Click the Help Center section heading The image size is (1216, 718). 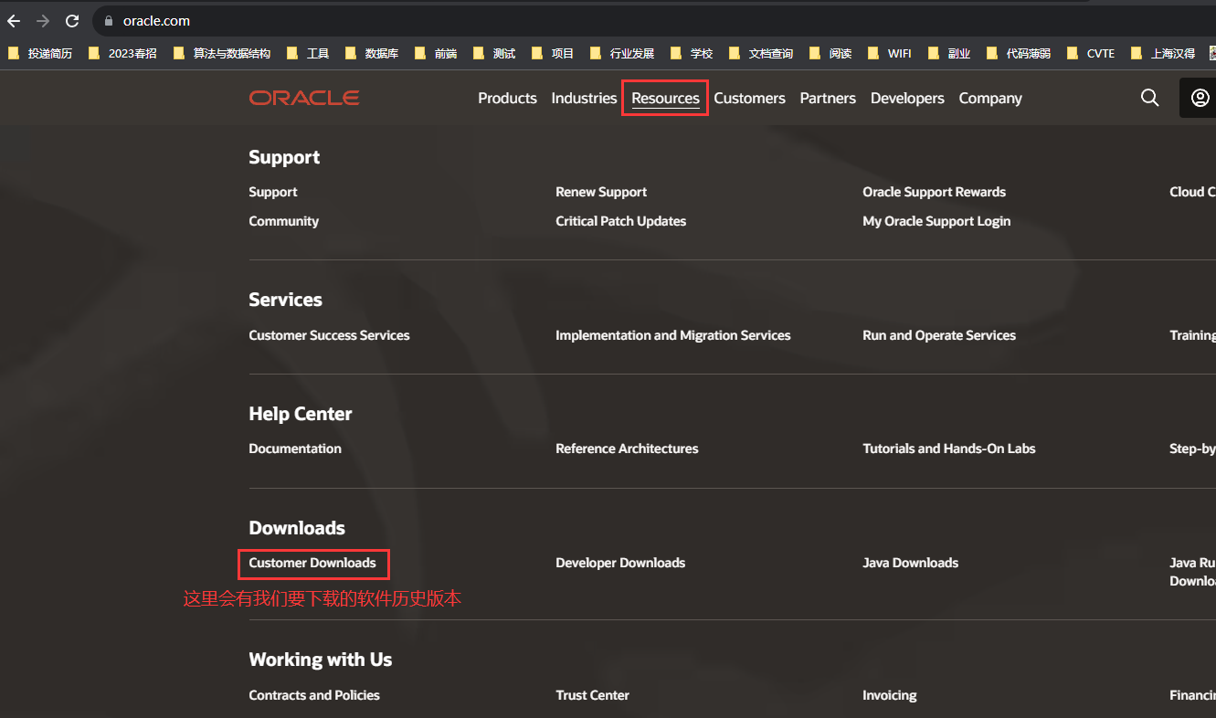pyautogui.click(x=301, y=414)
